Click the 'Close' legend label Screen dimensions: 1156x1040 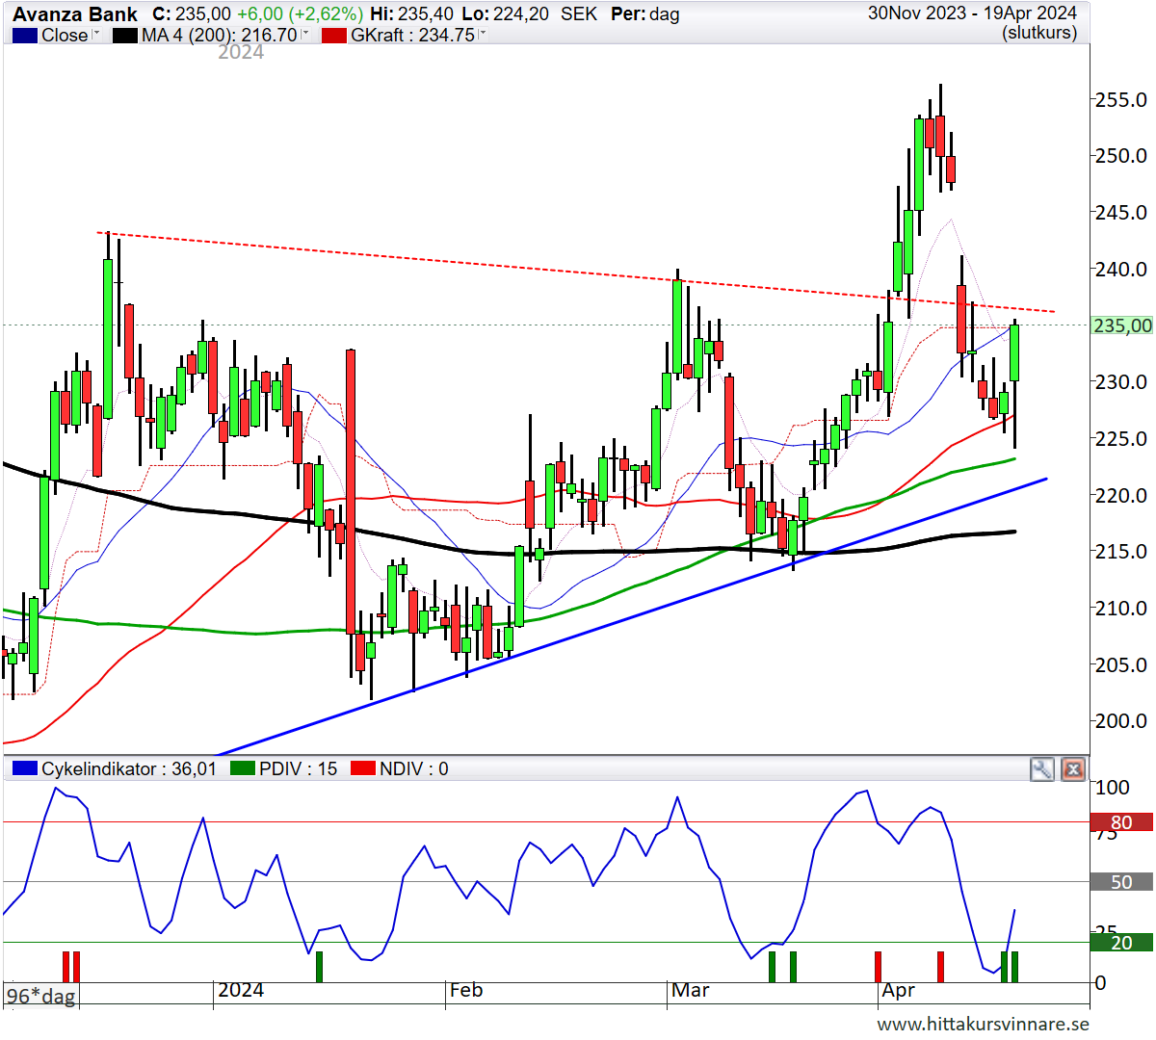[x=65, y=35]
